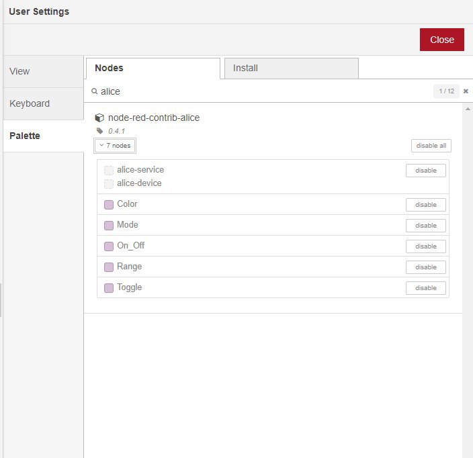Viewport: 473px width, 458px height.
Task: Switch to the Install tab
Action: tap(292, 68)
